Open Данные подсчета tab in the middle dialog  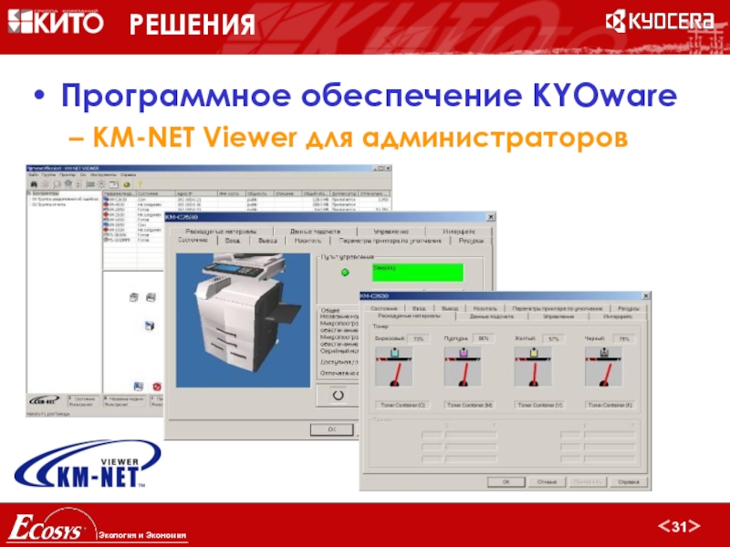point(315,232)
